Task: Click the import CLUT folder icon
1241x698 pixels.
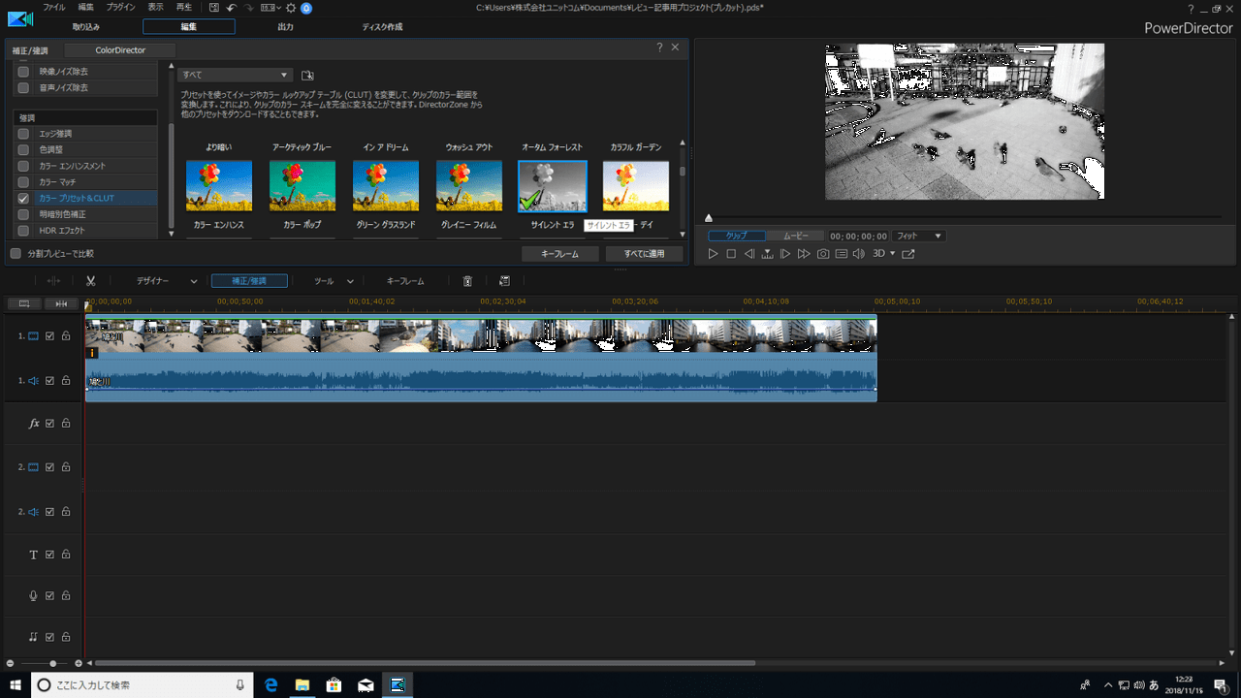Action: [x=307, y=75]
